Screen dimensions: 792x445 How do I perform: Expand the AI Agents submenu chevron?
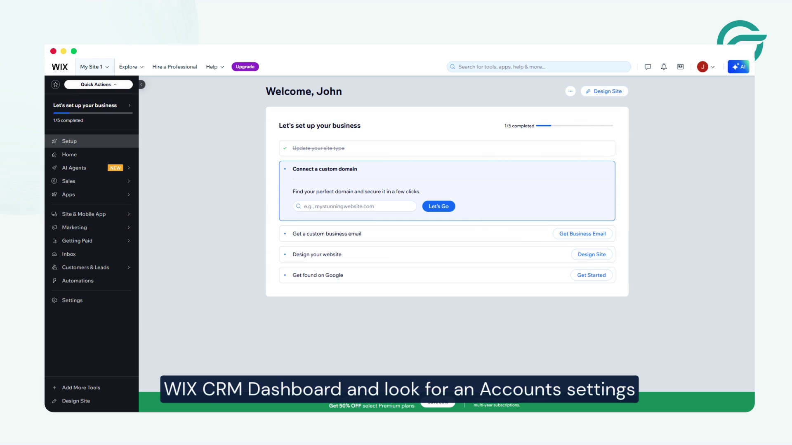click(x=129, y=168)
